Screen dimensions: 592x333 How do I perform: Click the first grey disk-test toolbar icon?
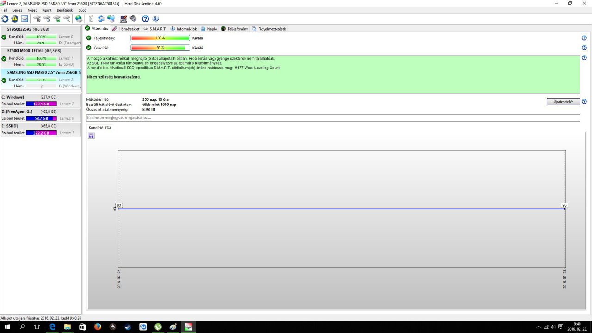click(x=37, y=18)
